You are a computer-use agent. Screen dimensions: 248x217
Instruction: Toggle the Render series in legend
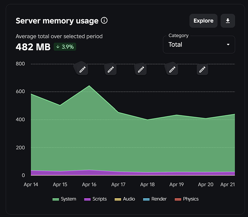[155, 199]
